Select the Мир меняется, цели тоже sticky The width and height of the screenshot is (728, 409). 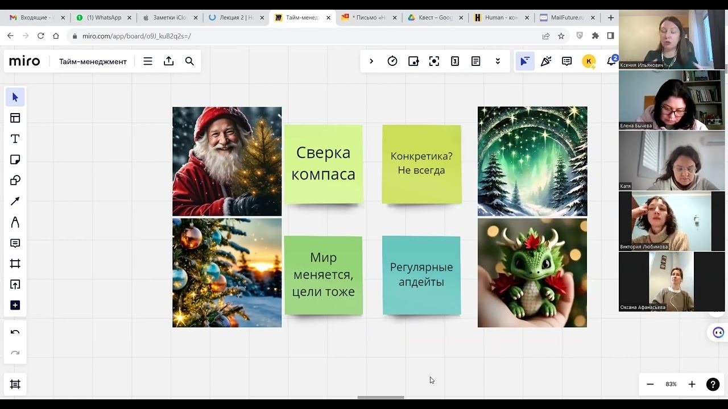tap(323, 275)
